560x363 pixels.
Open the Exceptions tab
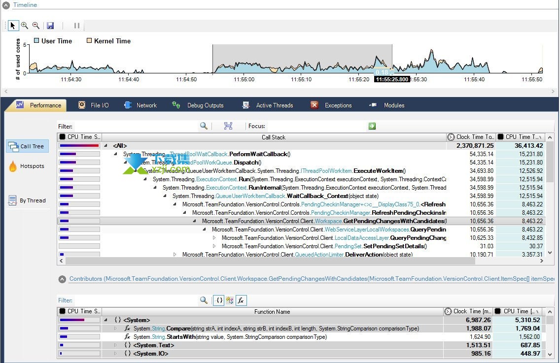(331, 105)
